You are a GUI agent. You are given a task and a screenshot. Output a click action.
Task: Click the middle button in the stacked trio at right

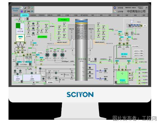[139, 53]
